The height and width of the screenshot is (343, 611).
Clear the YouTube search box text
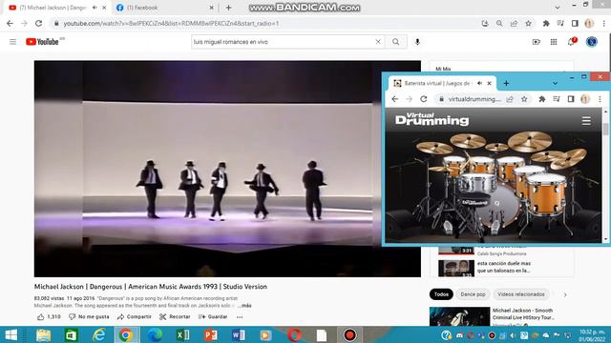click(x=378, y=42)
